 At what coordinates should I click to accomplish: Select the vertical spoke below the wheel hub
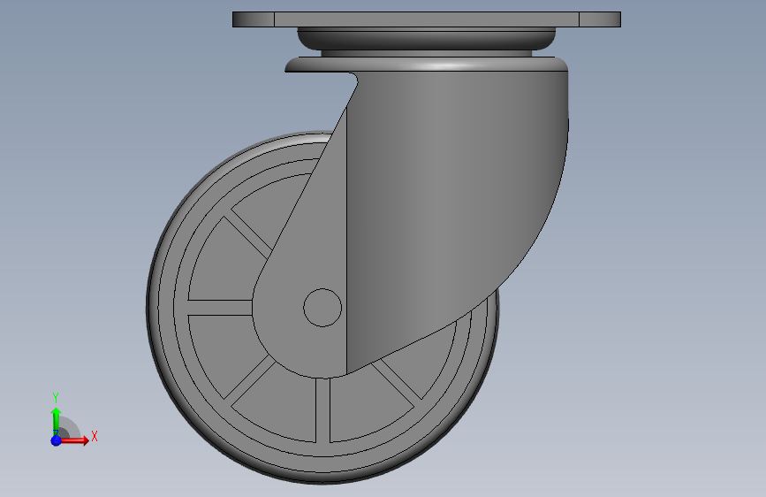[322, 410]
